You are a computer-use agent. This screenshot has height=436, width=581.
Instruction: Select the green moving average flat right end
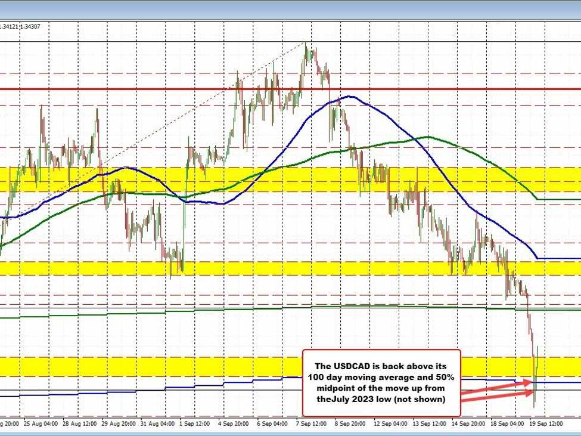click(x=559, y=199)
